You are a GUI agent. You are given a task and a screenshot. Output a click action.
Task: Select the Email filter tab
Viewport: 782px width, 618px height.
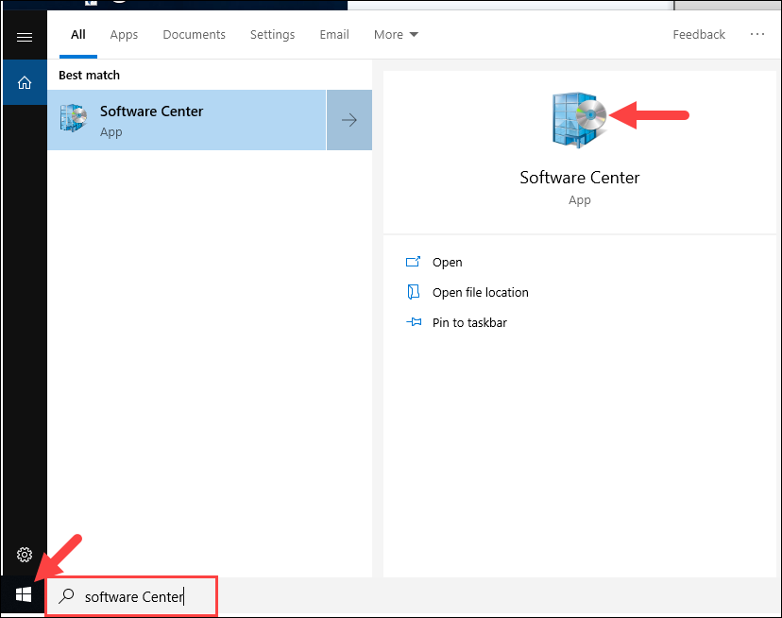point(334,34)
